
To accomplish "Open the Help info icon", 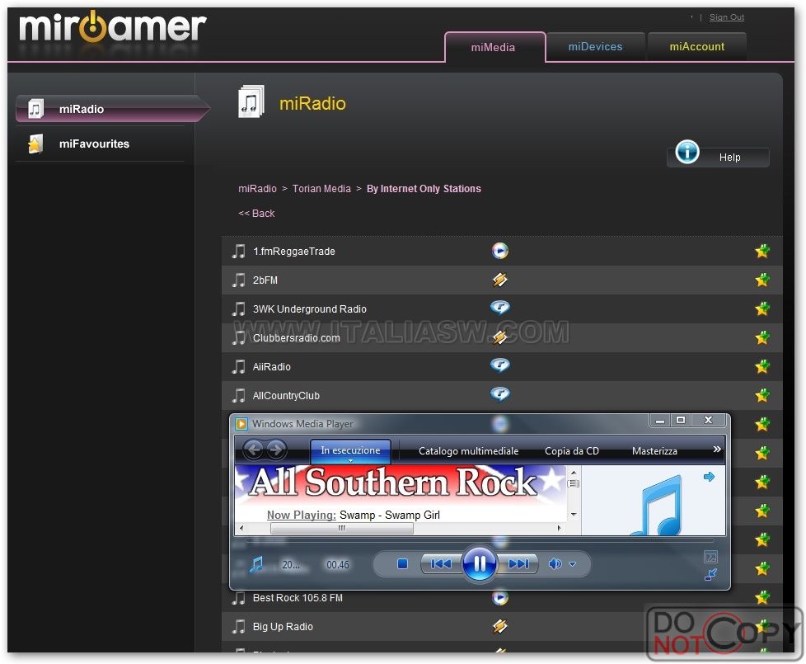I will coord(687,152).
